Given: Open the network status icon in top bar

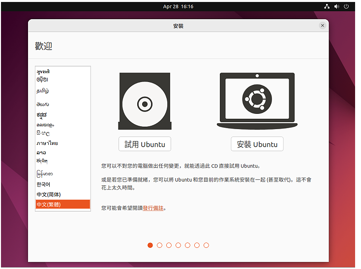Looking at the screenshot, I should (x=327, y=6).
